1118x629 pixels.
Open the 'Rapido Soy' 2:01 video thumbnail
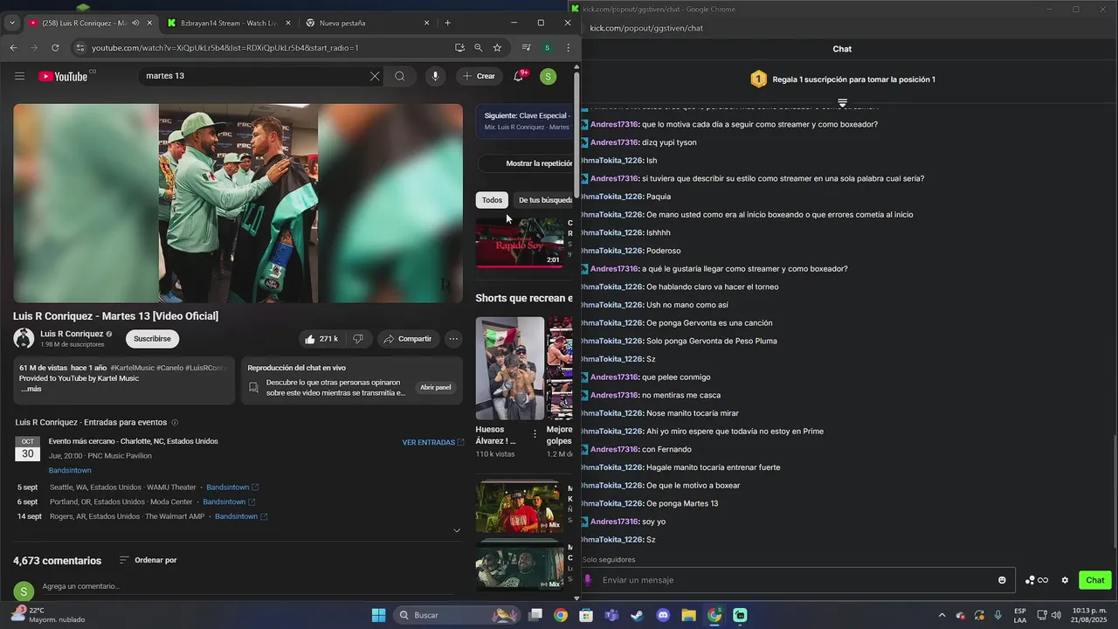pyautogui.click(x=520, y=242)
